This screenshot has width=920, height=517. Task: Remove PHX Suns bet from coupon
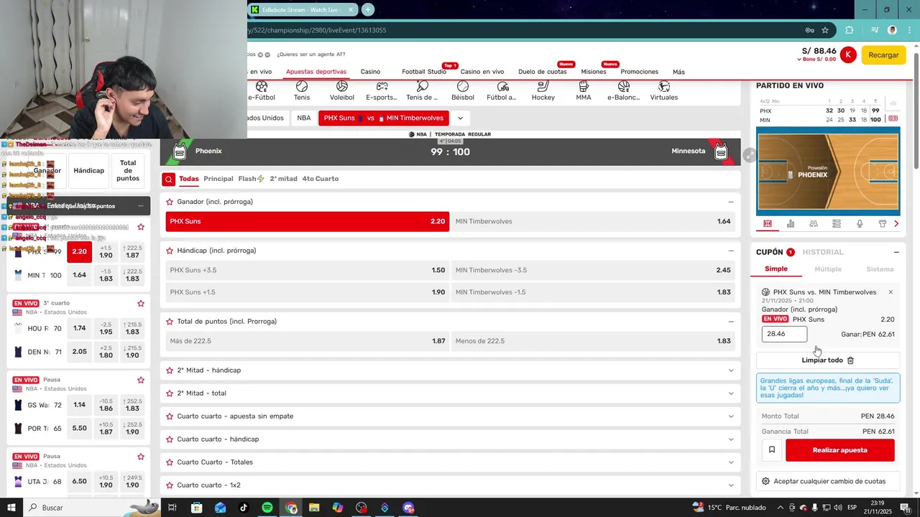[x=891, y=292]
